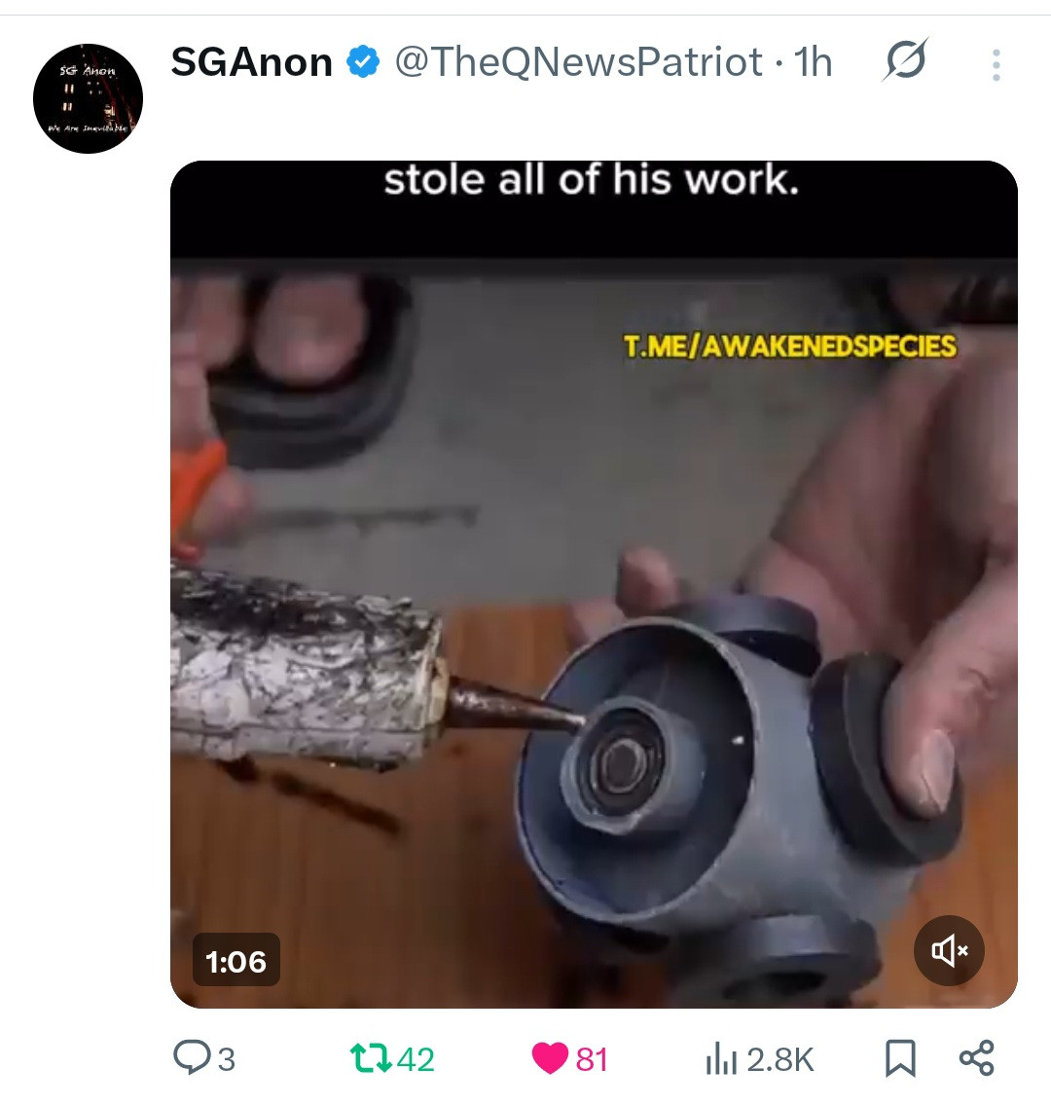The width and height of the screenshot is (1051, 1106).
Task: Share the post via share icon
Action: 977,1058
